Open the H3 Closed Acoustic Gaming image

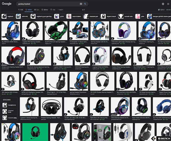click(148, 81)
